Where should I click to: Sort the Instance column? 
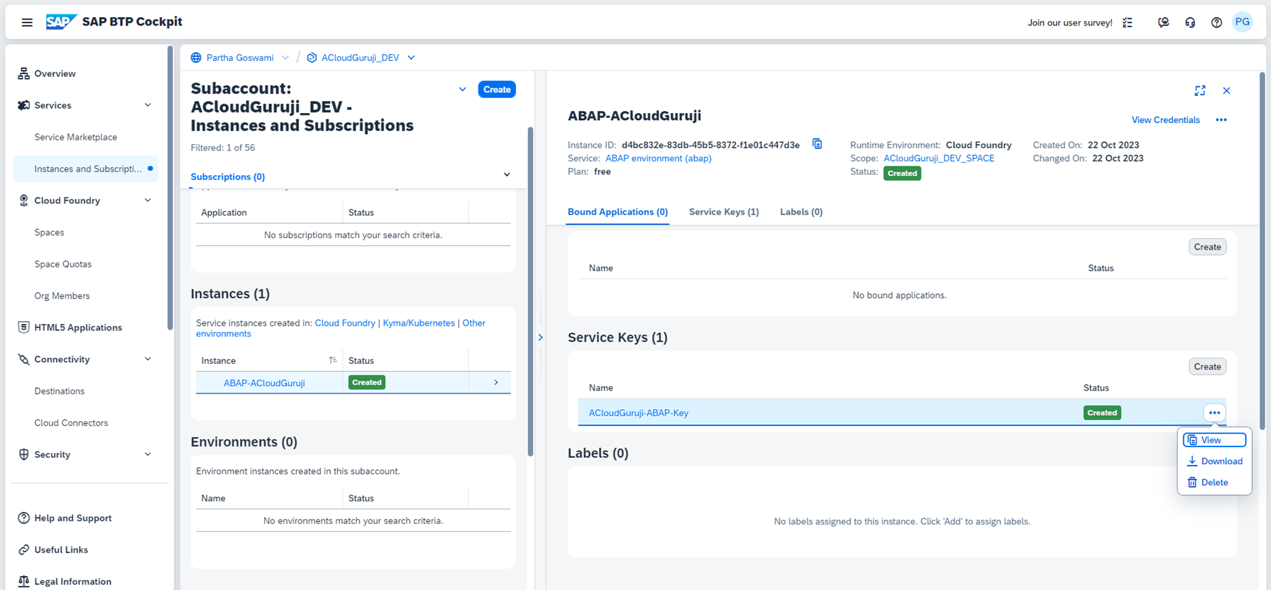point(332,360)
